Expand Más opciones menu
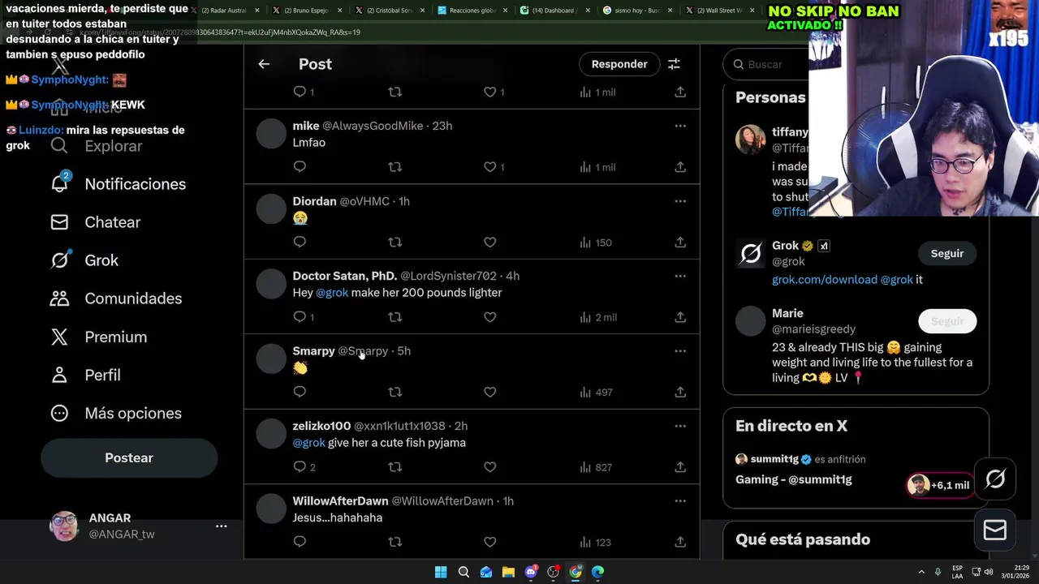1039x584 pixels. [116, 413]
